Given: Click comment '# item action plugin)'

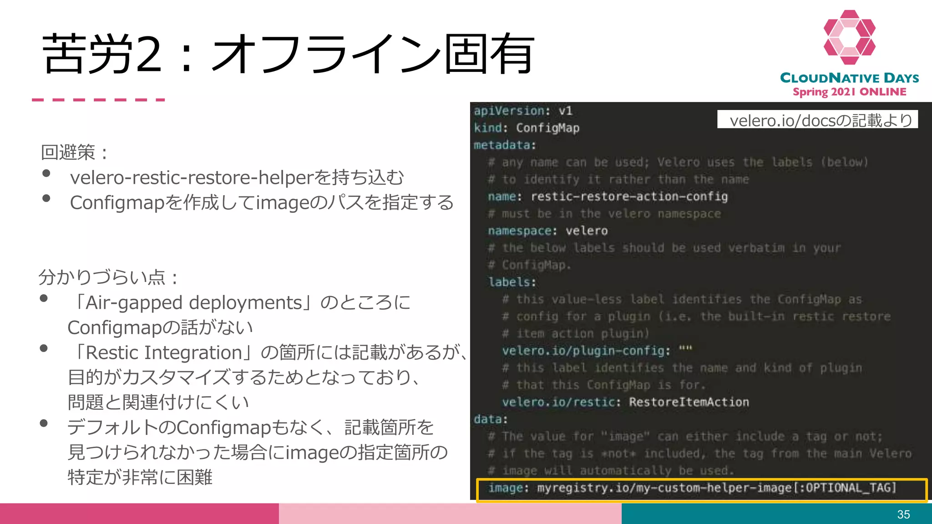Looking at the screenshot, I should click(x=576, y=333).
